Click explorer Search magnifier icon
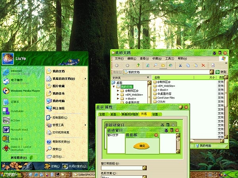238x178 pixels. [155, 65]
